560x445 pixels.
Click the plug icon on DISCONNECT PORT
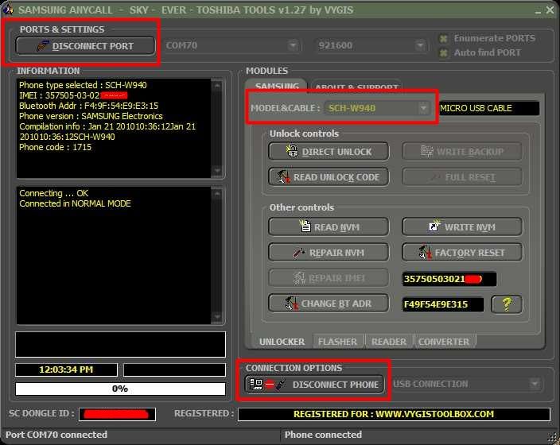coord(43,45)
